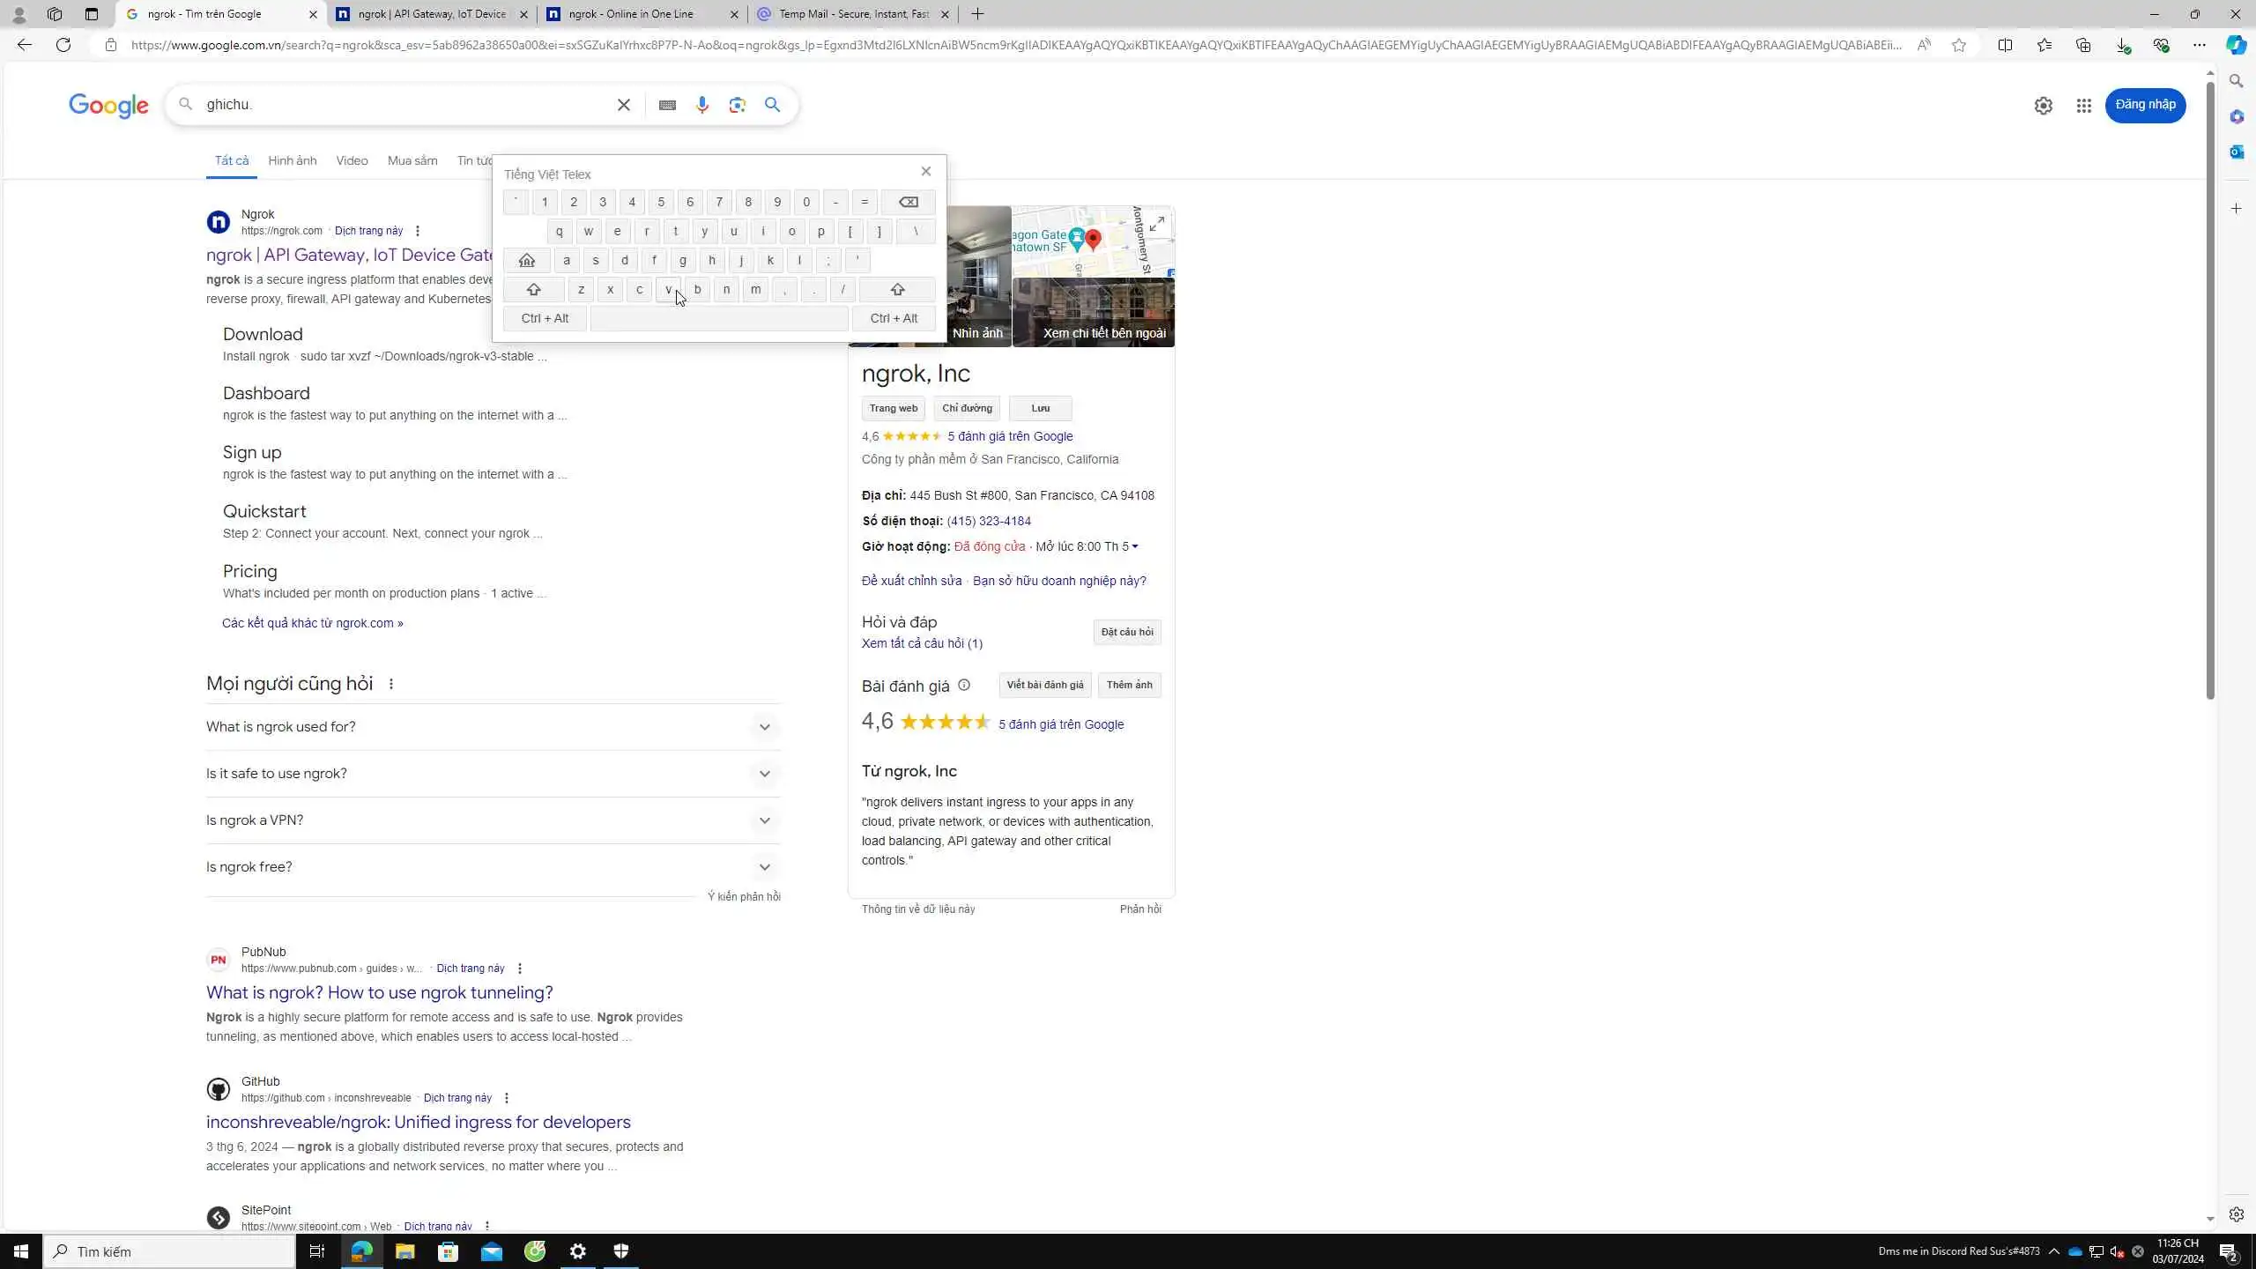Expand the map view with fullscreen icon
The width and height of the screenshot is (2256, 1269).
(x=1156, y=224)
